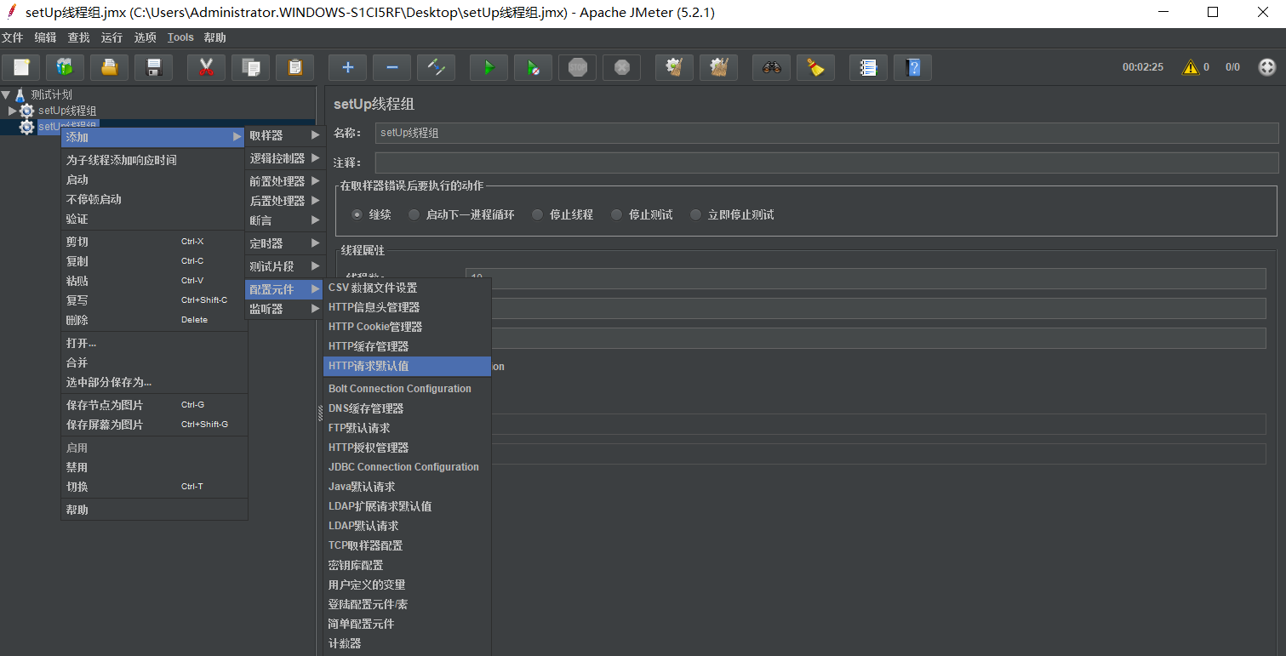Click the yellow warning triangle icon
1286x656 pixels.
[x=1191, y=67]
